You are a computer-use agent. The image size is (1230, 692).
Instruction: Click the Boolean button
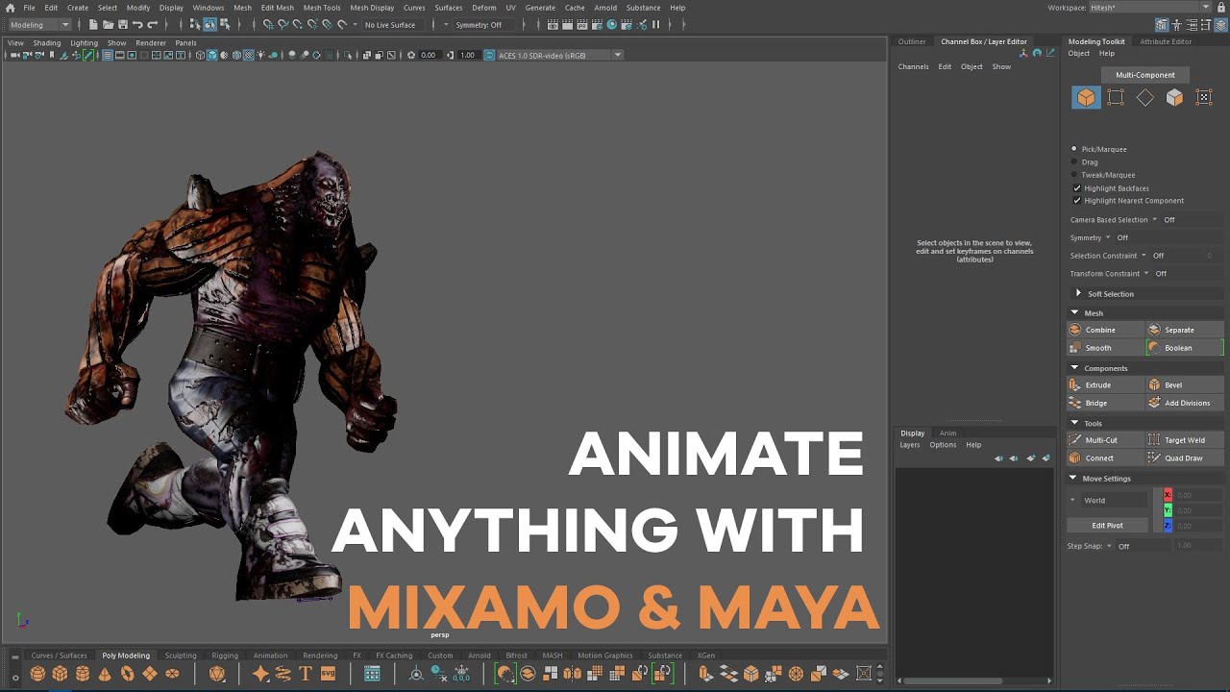point(1185,348)
